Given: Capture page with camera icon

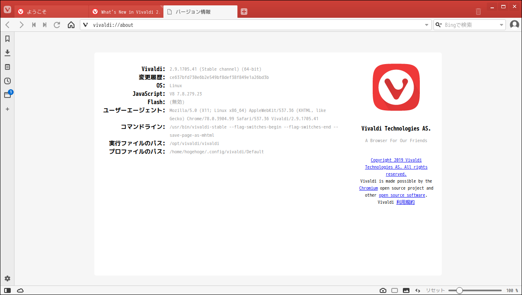Looking at the screenshot, I should pyautogui.click(x=383, y=290).
